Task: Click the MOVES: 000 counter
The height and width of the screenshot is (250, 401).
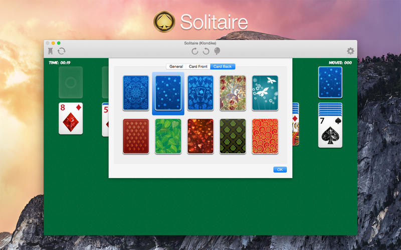Action: (x=340, y=62)
